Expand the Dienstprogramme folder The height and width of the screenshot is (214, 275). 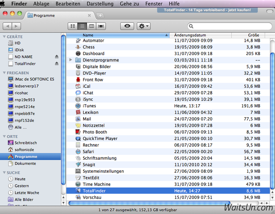tap(71, 60)
